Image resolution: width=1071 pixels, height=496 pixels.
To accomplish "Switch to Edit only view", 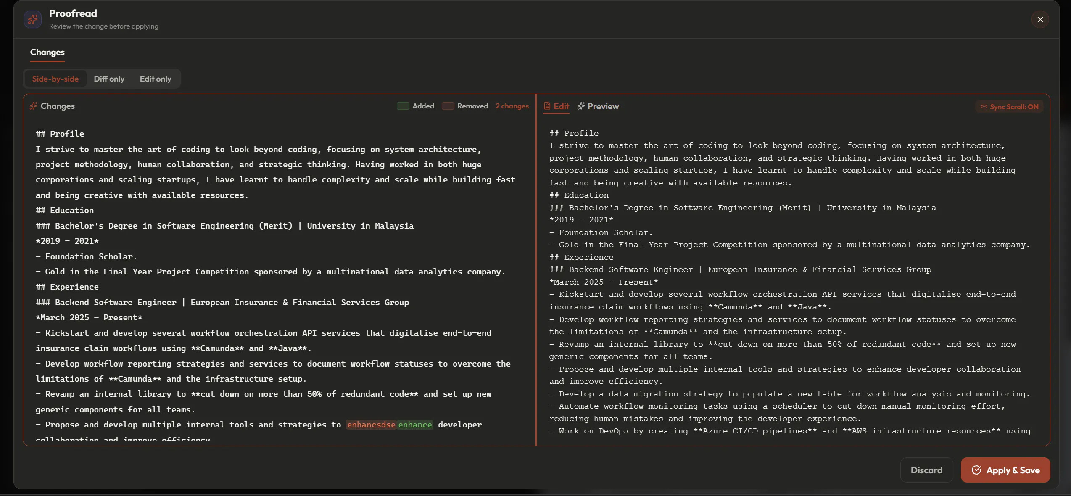I will (156, 79).
